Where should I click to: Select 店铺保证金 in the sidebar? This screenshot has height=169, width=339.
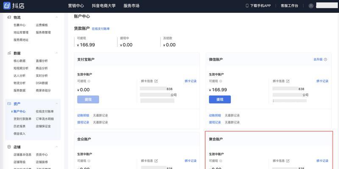click(43, 126)
